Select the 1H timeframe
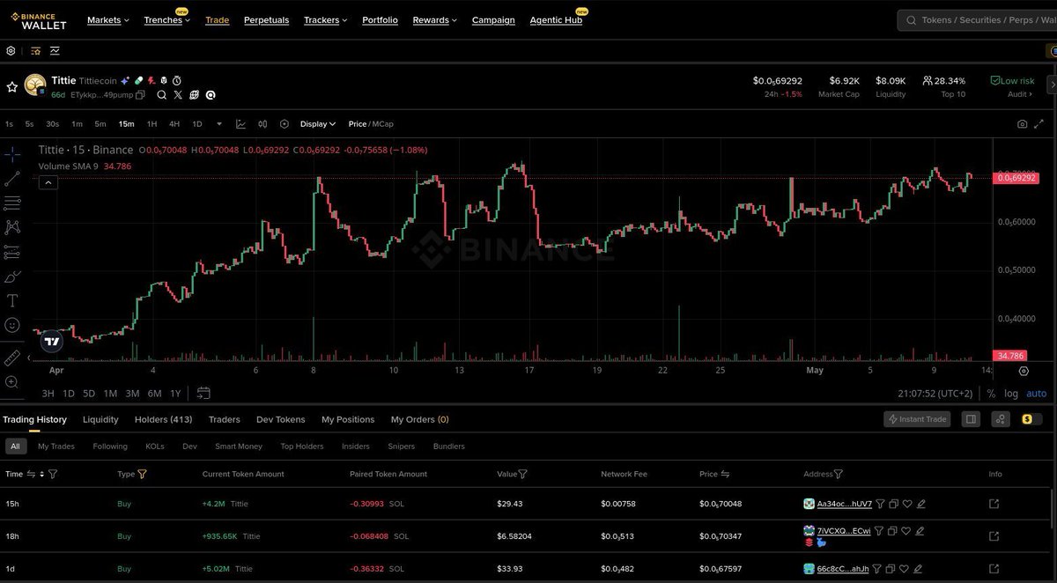Image resolution: width=1057 pixels, height=583 pixels. (152, 124)
